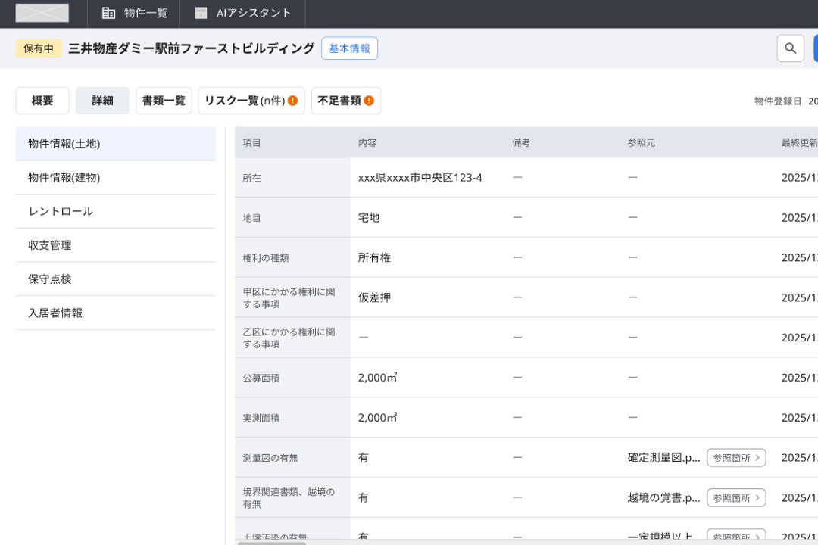This screenshot has width=818, height=545.
Task: Click the building icon for 物件一覧
Action: point(109,13)
